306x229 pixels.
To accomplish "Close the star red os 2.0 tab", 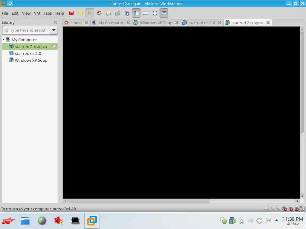I will pos(220,23).
